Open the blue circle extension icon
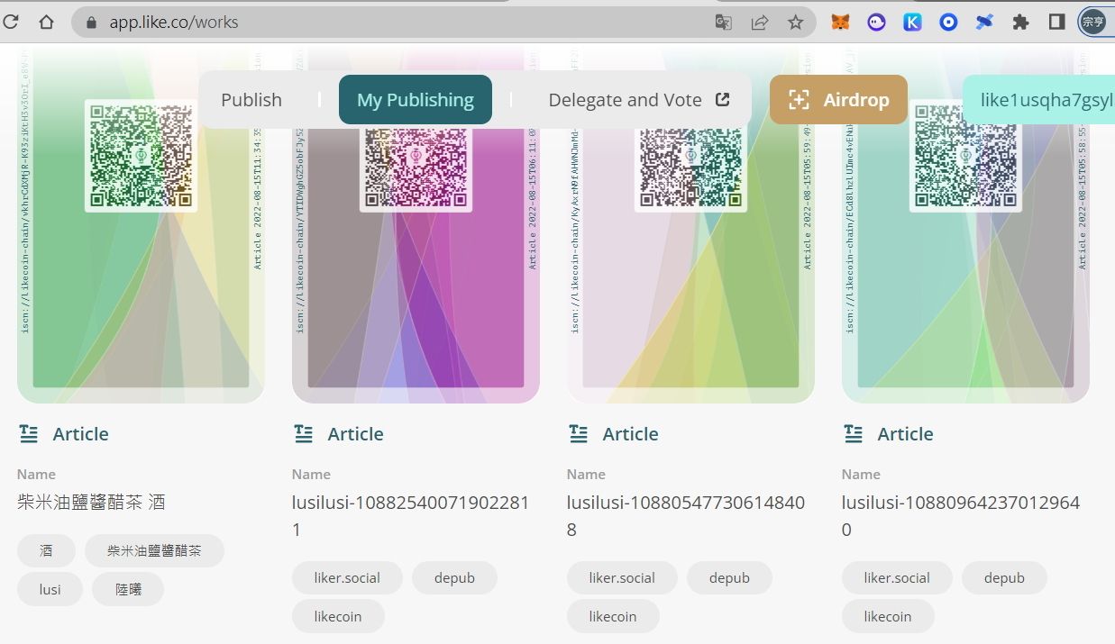The height and width of the screenshot is (644, 1115). pyautogui.click(x=948, y=23)
